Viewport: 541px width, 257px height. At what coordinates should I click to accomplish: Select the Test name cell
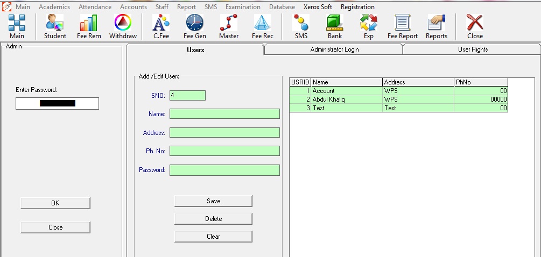pyautogui.click(x=347, y=108)
